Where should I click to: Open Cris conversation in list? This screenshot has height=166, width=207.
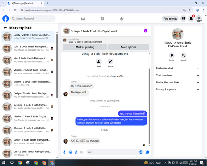[x=28, y=153]
